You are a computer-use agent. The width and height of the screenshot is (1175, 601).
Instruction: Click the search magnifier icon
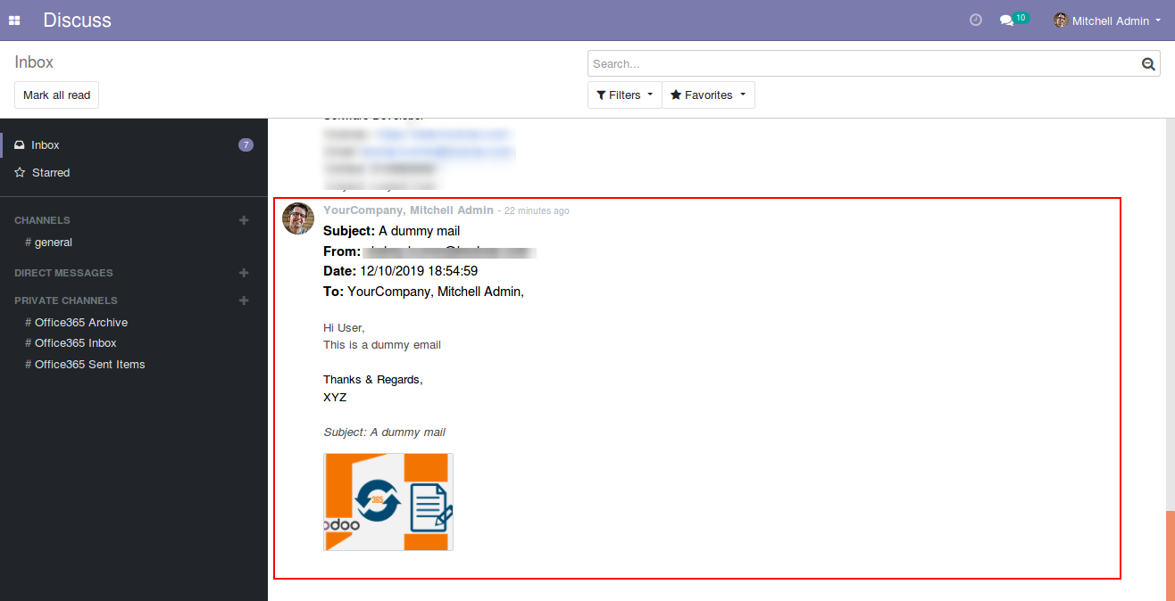pyautogui.click(x=1148, y=64)
